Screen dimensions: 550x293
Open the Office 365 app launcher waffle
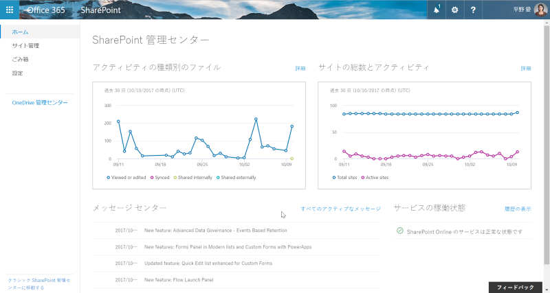(10, 10)
